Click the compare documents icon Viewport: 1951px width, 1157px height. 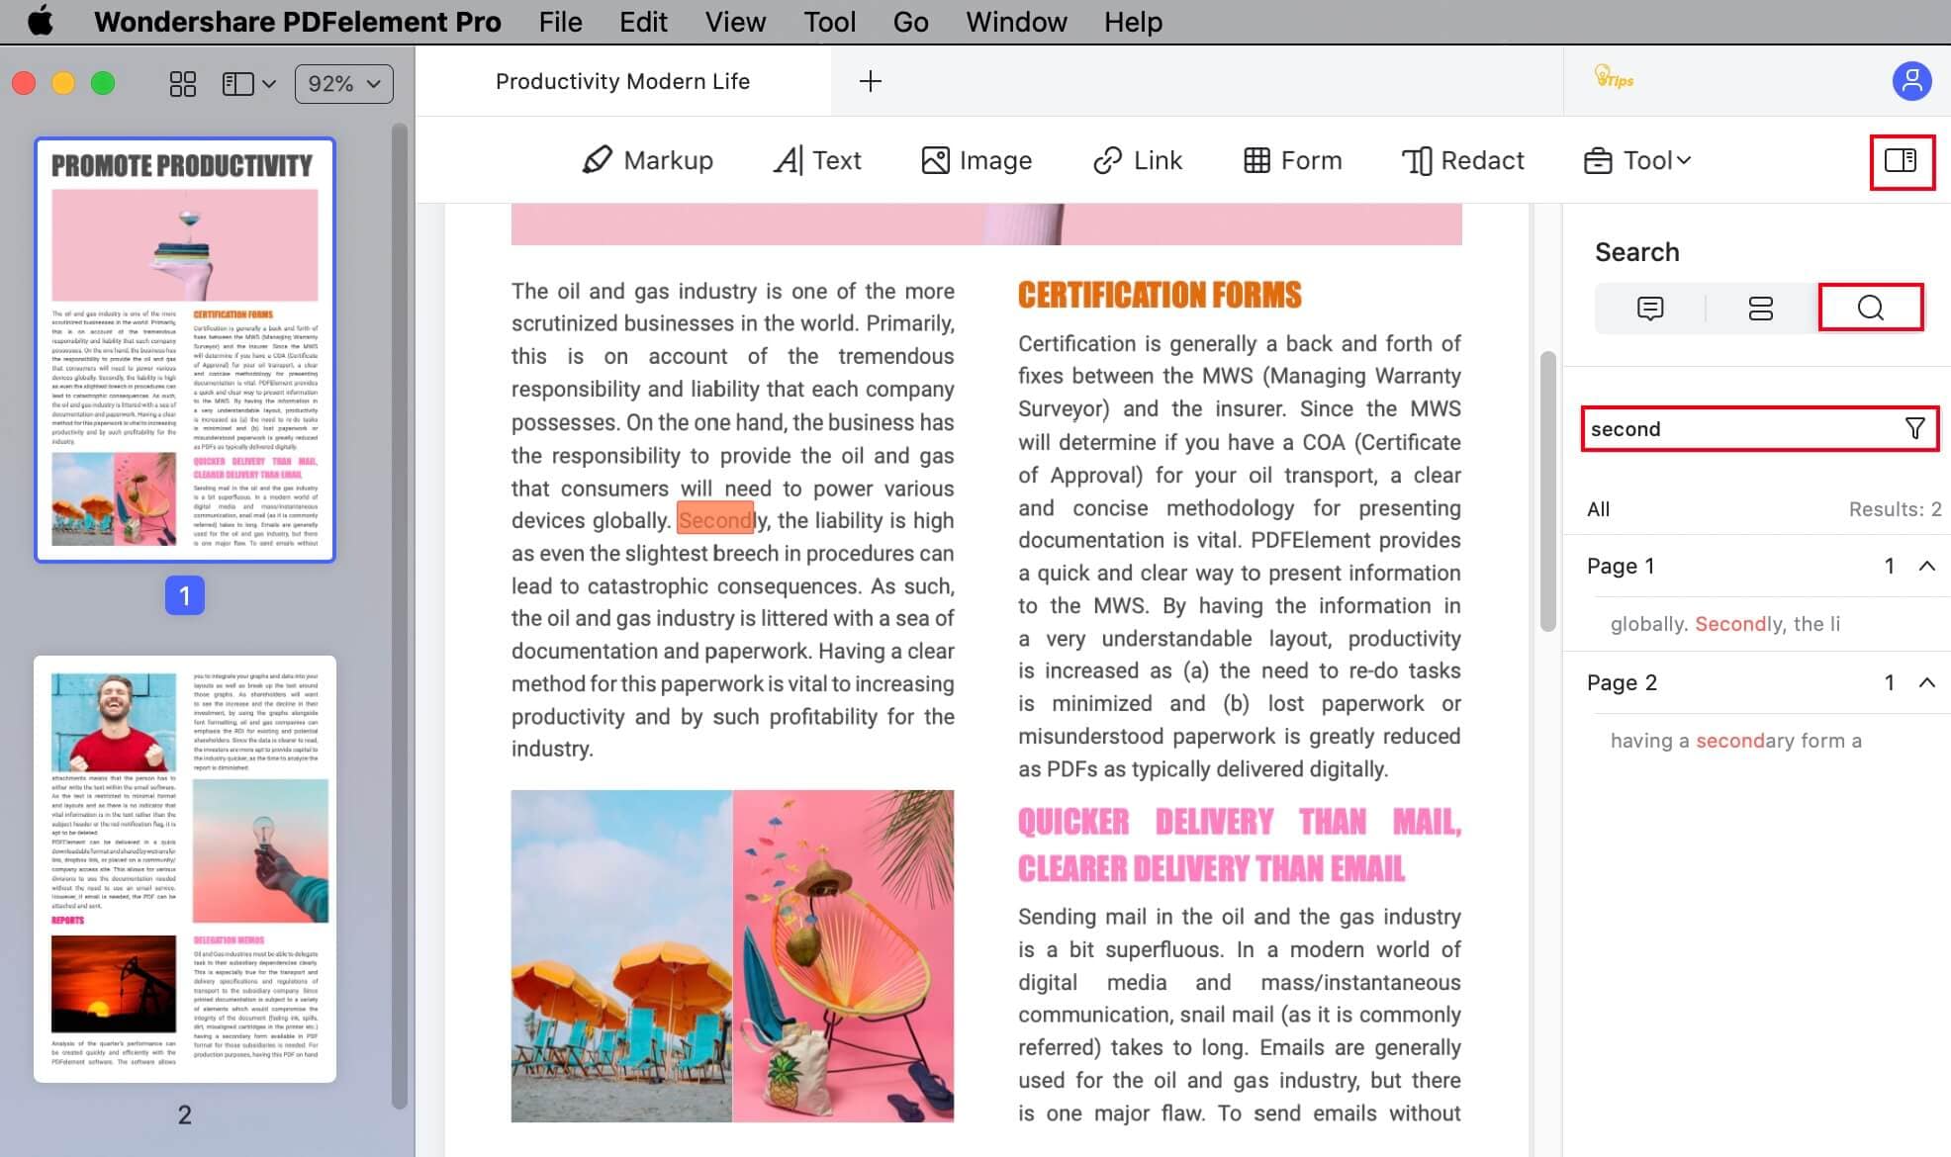click(1902, 160)
